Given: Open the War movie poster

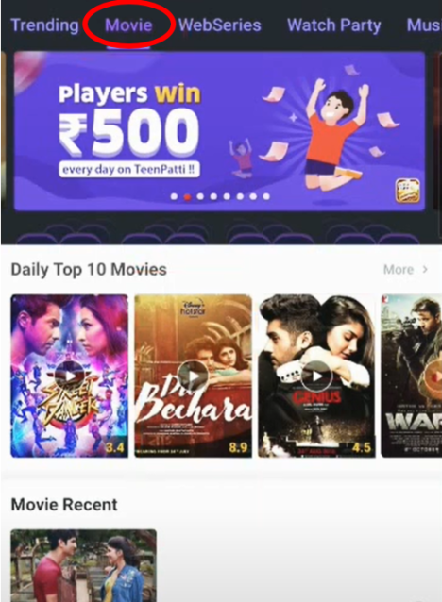Looking at the screenshot, I should 411,376.
